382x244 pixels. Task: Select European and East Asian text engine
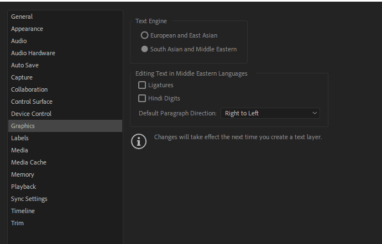[145, 35]
